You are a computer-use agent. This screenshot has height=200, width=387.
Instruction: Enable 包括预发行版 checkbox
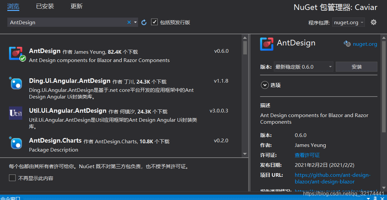click(154, 22)
